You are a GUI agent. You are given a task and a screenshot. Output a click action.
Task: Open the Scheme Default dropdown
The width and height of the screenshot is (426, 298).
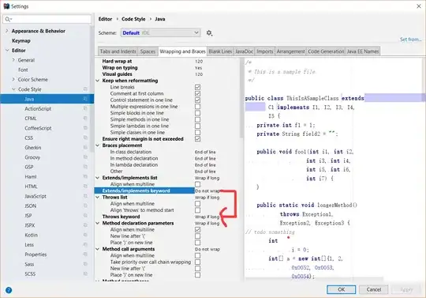(x=160, y=33)
